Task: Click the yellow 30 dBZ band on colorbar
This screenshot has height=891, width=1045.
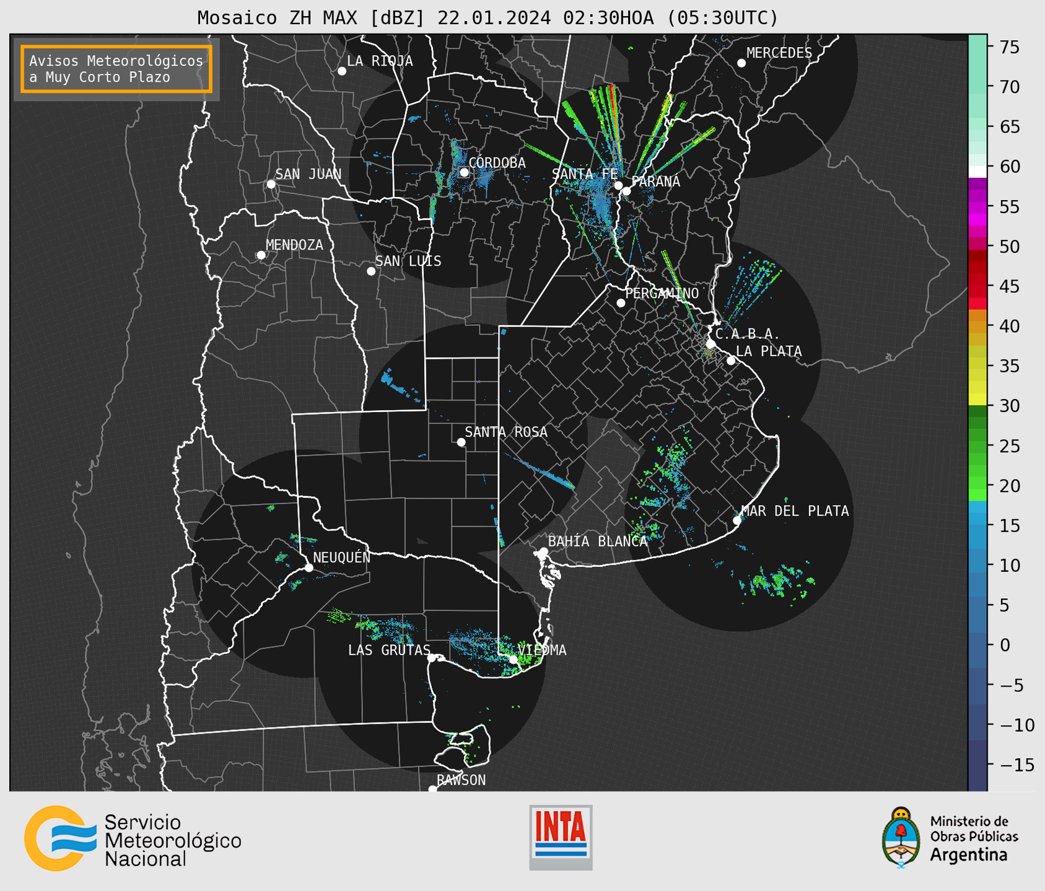Action: click(977, 399)
